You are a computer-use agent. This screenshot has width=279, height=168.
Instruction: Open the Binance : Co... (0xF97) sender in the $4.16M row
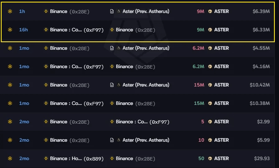pos(77,66)
